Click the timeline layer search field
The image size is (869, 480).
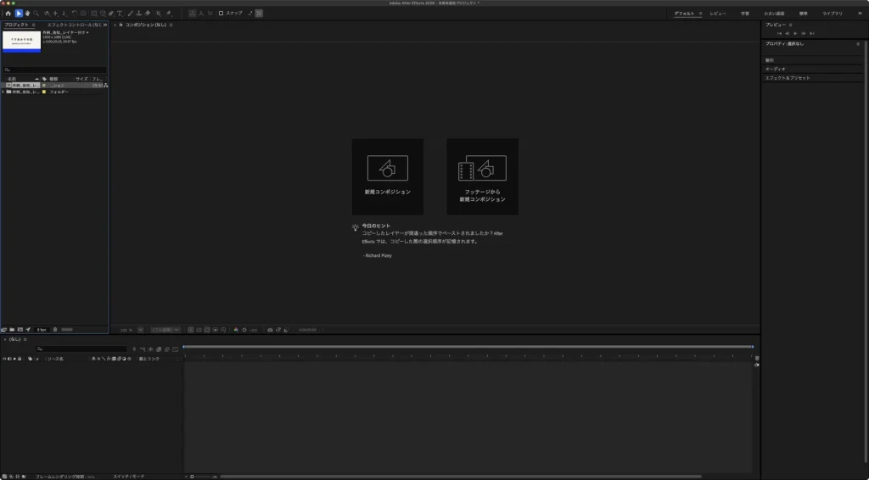point(81,349)
